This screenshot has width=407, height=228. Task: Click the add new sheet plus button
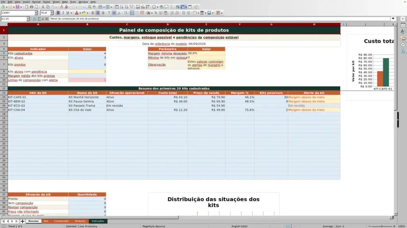click(23, 221)
